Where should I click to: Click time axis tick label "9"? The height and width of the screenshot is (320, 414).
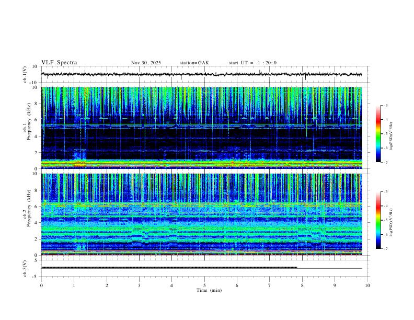(x=335, y=285)
